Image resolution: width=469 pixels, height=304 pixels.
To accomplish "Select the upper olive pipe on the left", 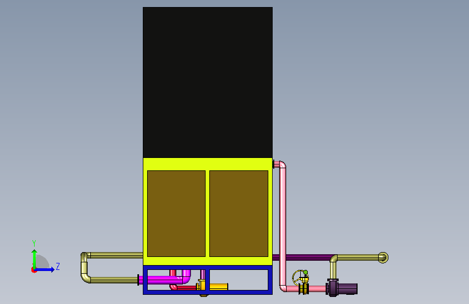I will [x=116, y=255].
